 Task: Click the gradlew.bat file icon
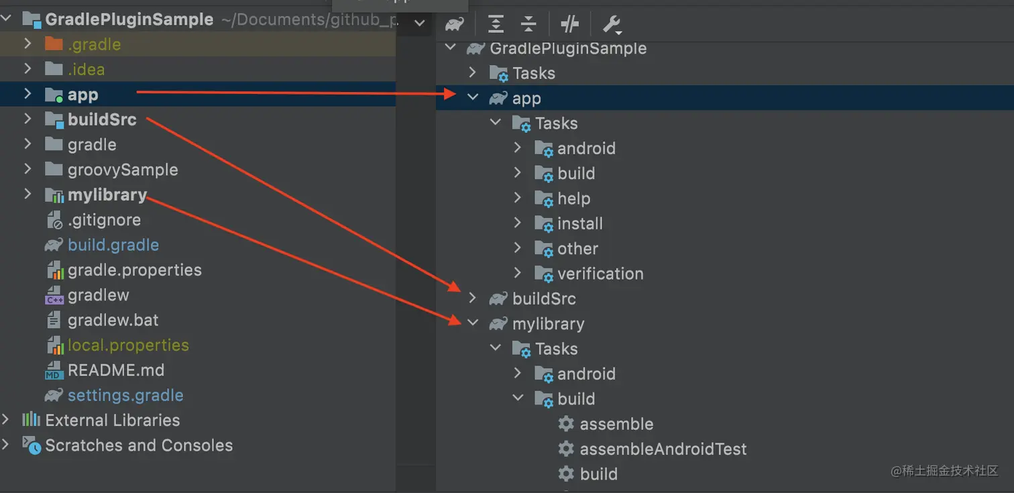53,320
